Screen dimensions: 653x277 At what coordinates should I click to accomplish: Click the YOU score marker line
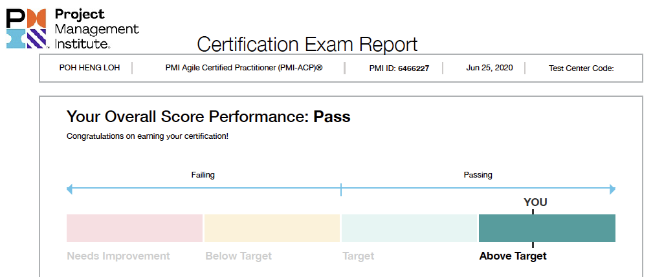point(533,228)
